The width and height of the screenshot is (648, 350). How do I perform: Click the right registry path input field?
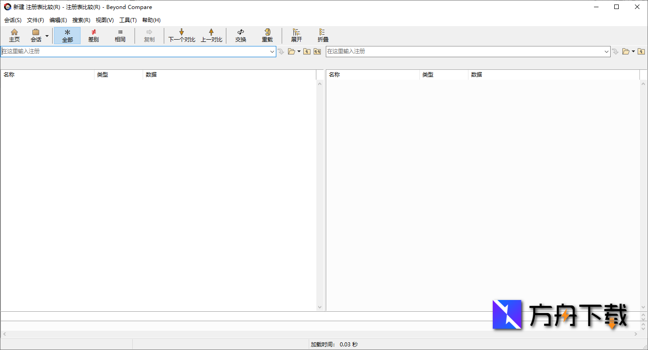(463, 52)
